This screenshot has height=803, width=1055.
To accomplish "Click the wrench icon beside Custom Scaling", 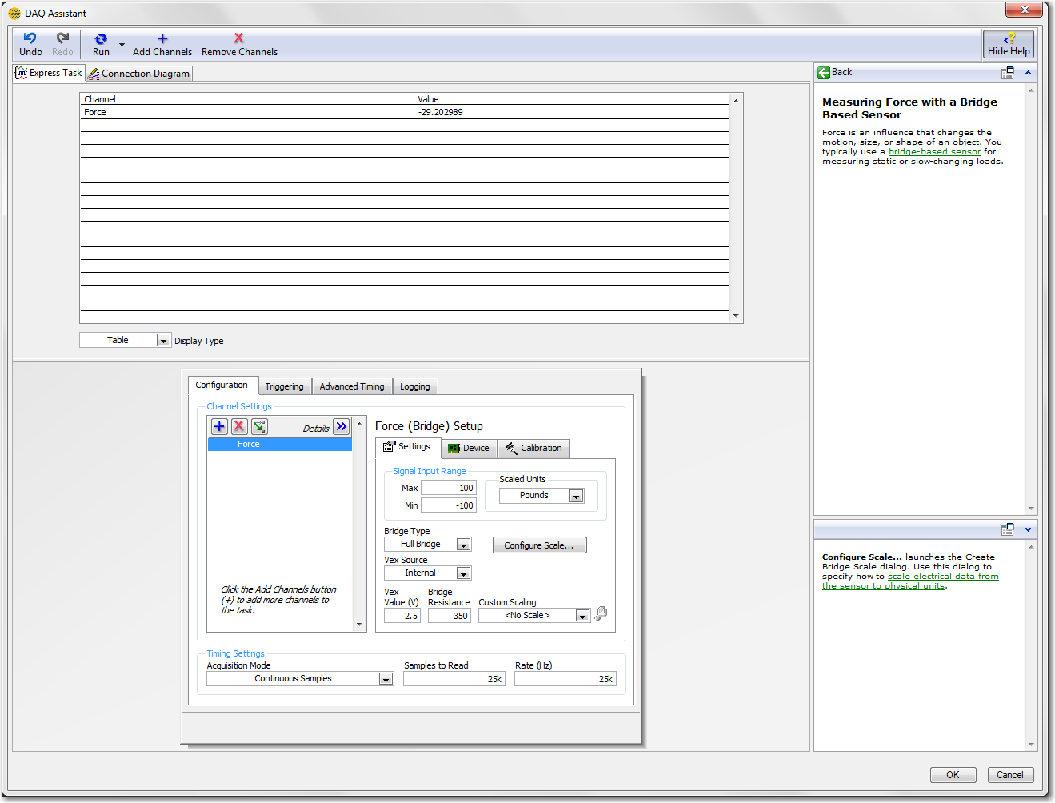I will [601, 614].
